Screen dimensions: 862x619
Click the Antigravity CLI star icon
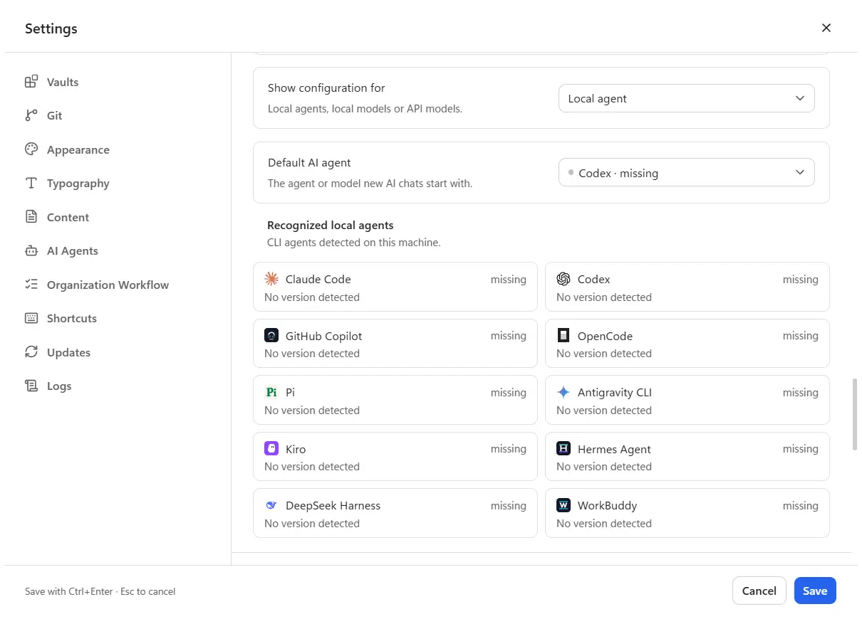[x=564, y=392]
